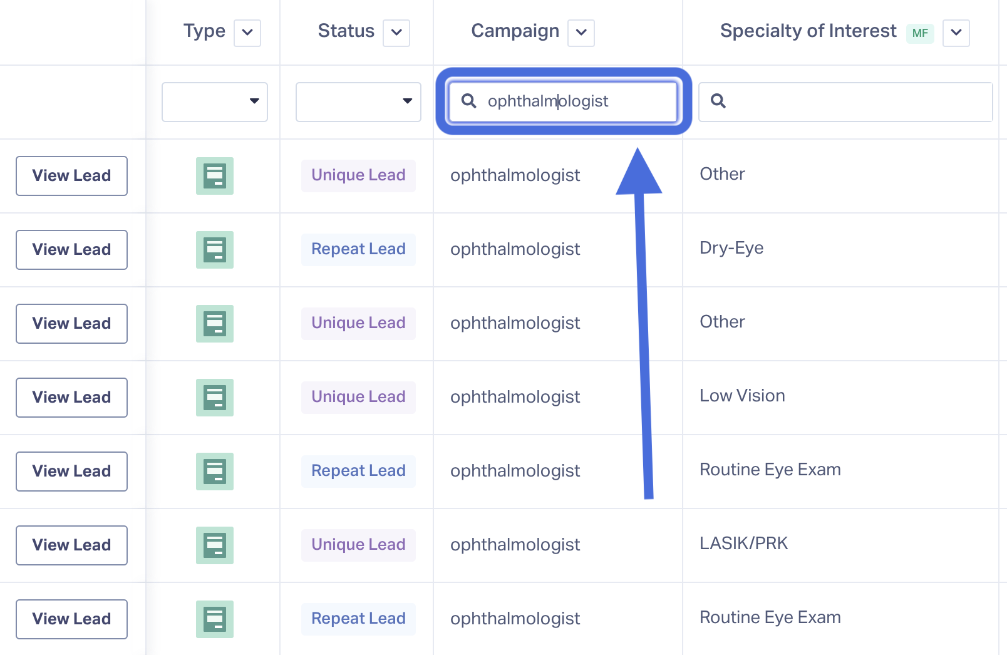The width and height of the screenshot is (1007, 655).
Task: Open View Lead for the first Other row
Action: [71, 176]
